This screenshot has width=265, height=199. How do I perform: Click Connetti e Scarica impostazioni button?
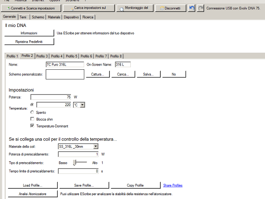coord(31,8)
